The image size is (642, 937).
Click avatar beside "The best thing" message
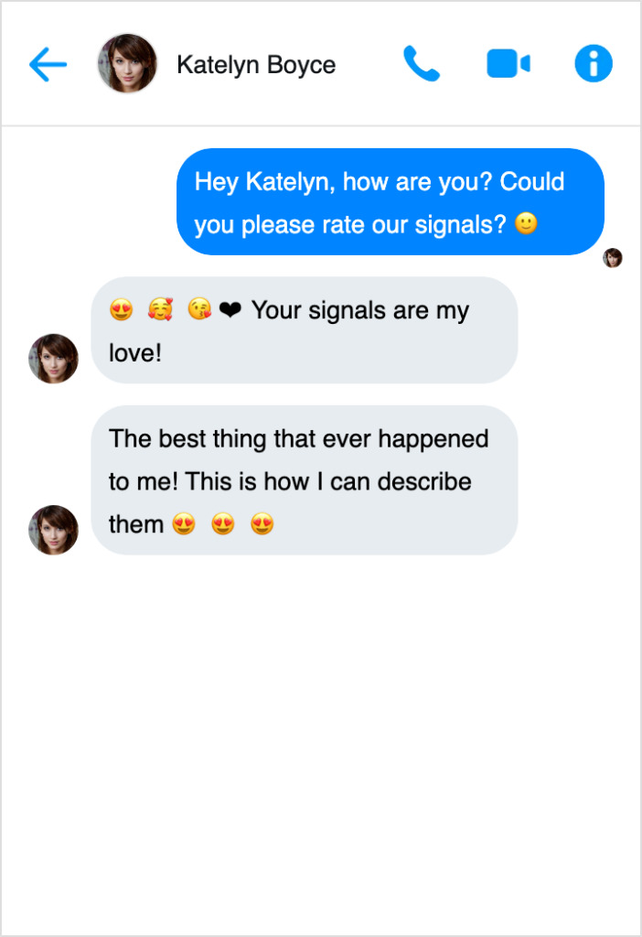click(x=53, y=530)
